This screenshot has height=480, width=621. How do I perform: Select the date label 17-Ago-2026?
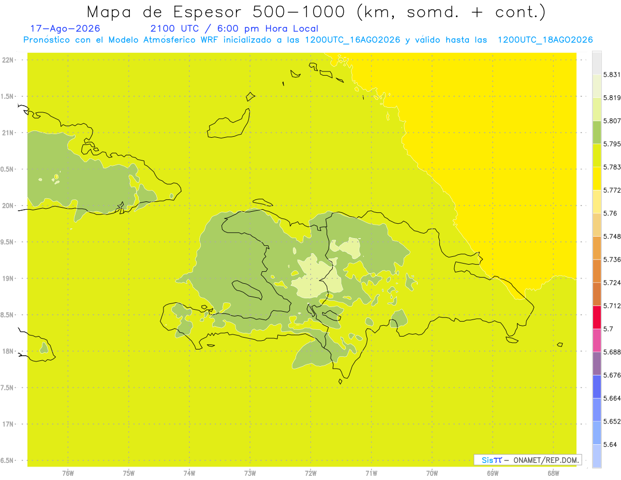coord(65,28)
